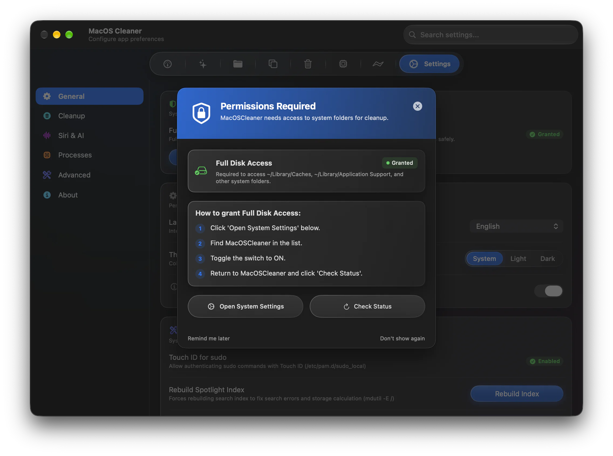Open the About section in sidebar

pos(90,195)
